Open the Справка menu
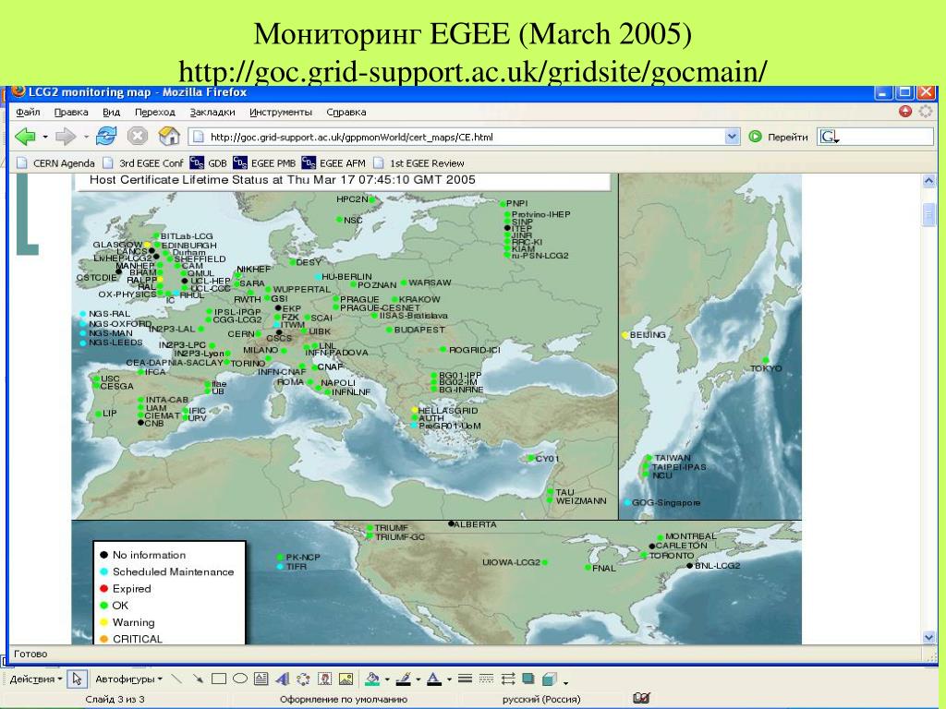The image size is (946, 709). (346, 112)
